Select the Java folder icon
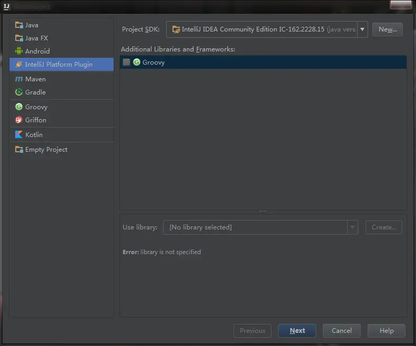The height and width of the screenshot is (346, 416). 19,25
